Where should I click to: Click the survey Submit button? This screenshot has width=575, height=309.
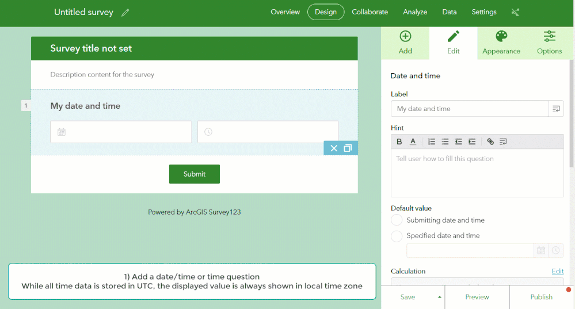(x=195, y=174)
